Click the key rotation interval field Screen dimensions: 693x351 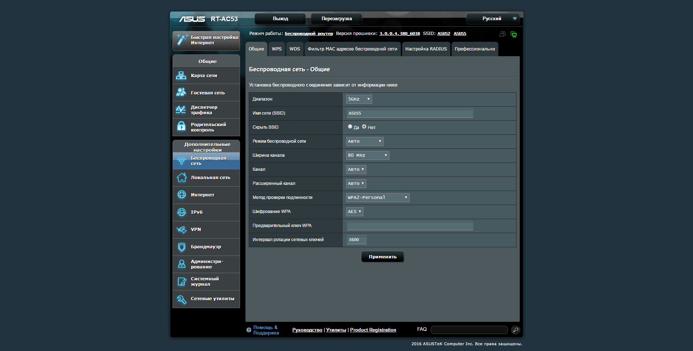357,240
